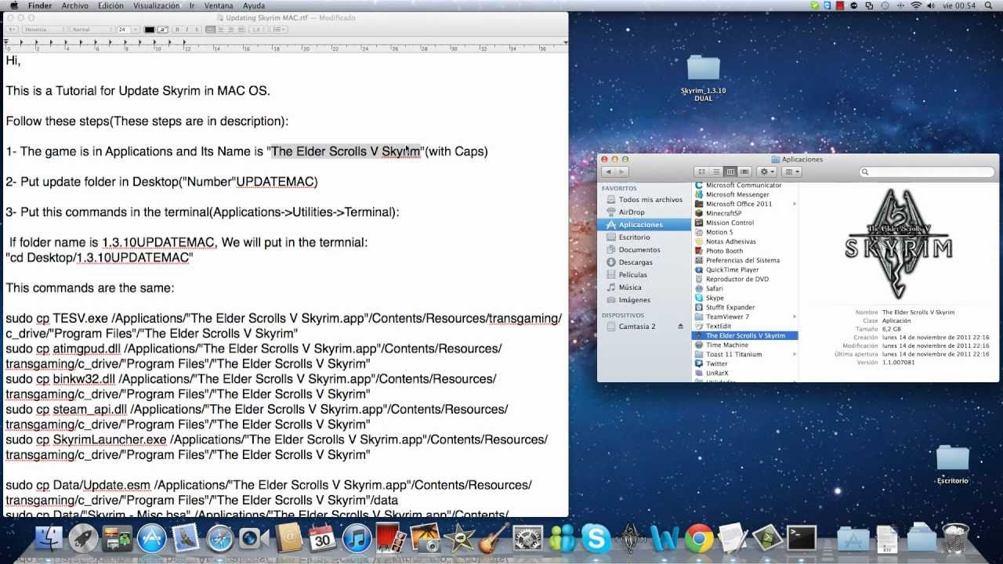Open Address Book icon in Dock
Screen dimensions: 1003x564
tap(288, 539)
